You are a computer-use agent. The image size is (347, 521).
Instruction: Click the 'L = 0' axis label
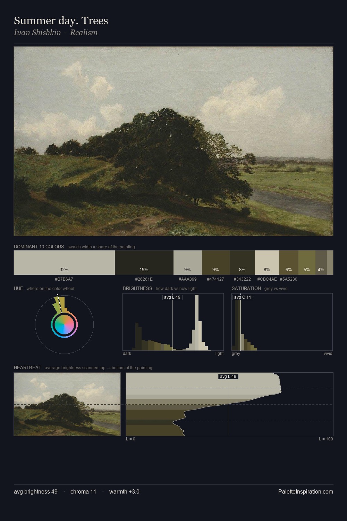coord(130,439)
